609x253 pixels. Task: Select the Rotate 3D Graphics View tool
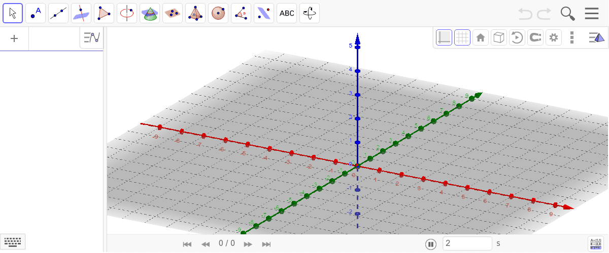tap(310, 13)
